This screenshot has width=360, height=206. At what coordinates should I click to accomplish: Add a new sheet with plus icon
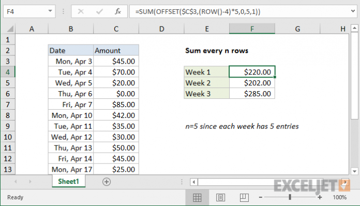coord(107,182)
